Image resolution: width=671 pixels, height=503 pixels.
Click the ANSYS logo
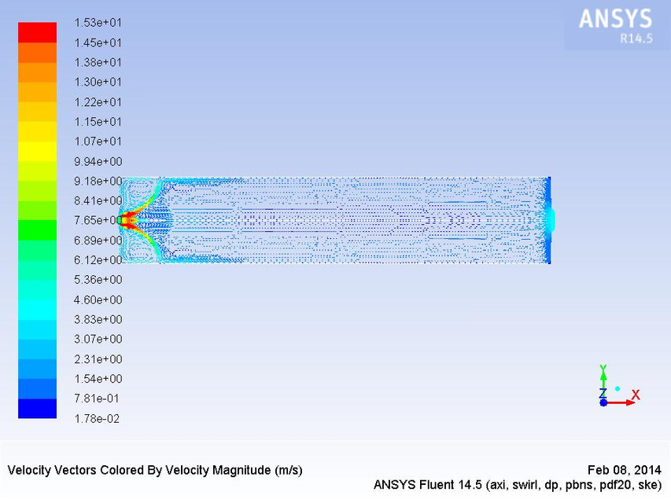point(614,17)
